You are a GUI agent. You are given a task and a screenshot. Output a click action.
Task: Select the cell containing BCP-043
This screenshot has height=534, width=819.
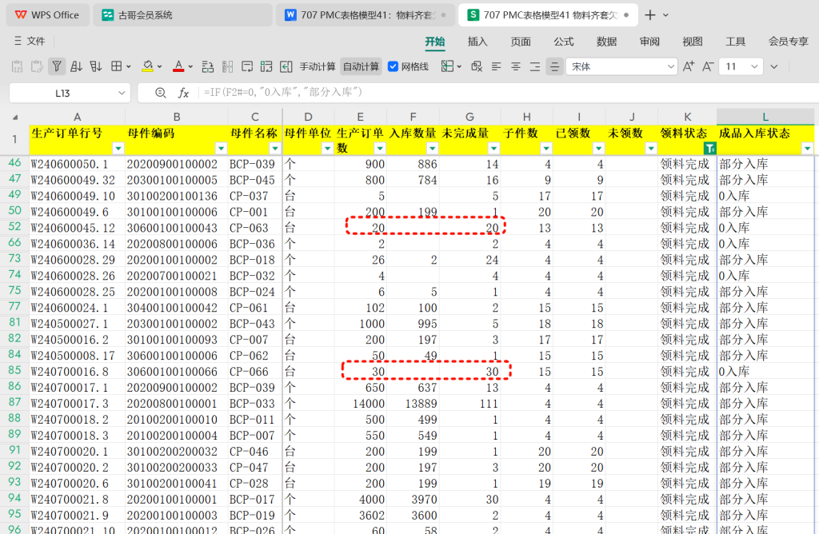tap(255, 324)
